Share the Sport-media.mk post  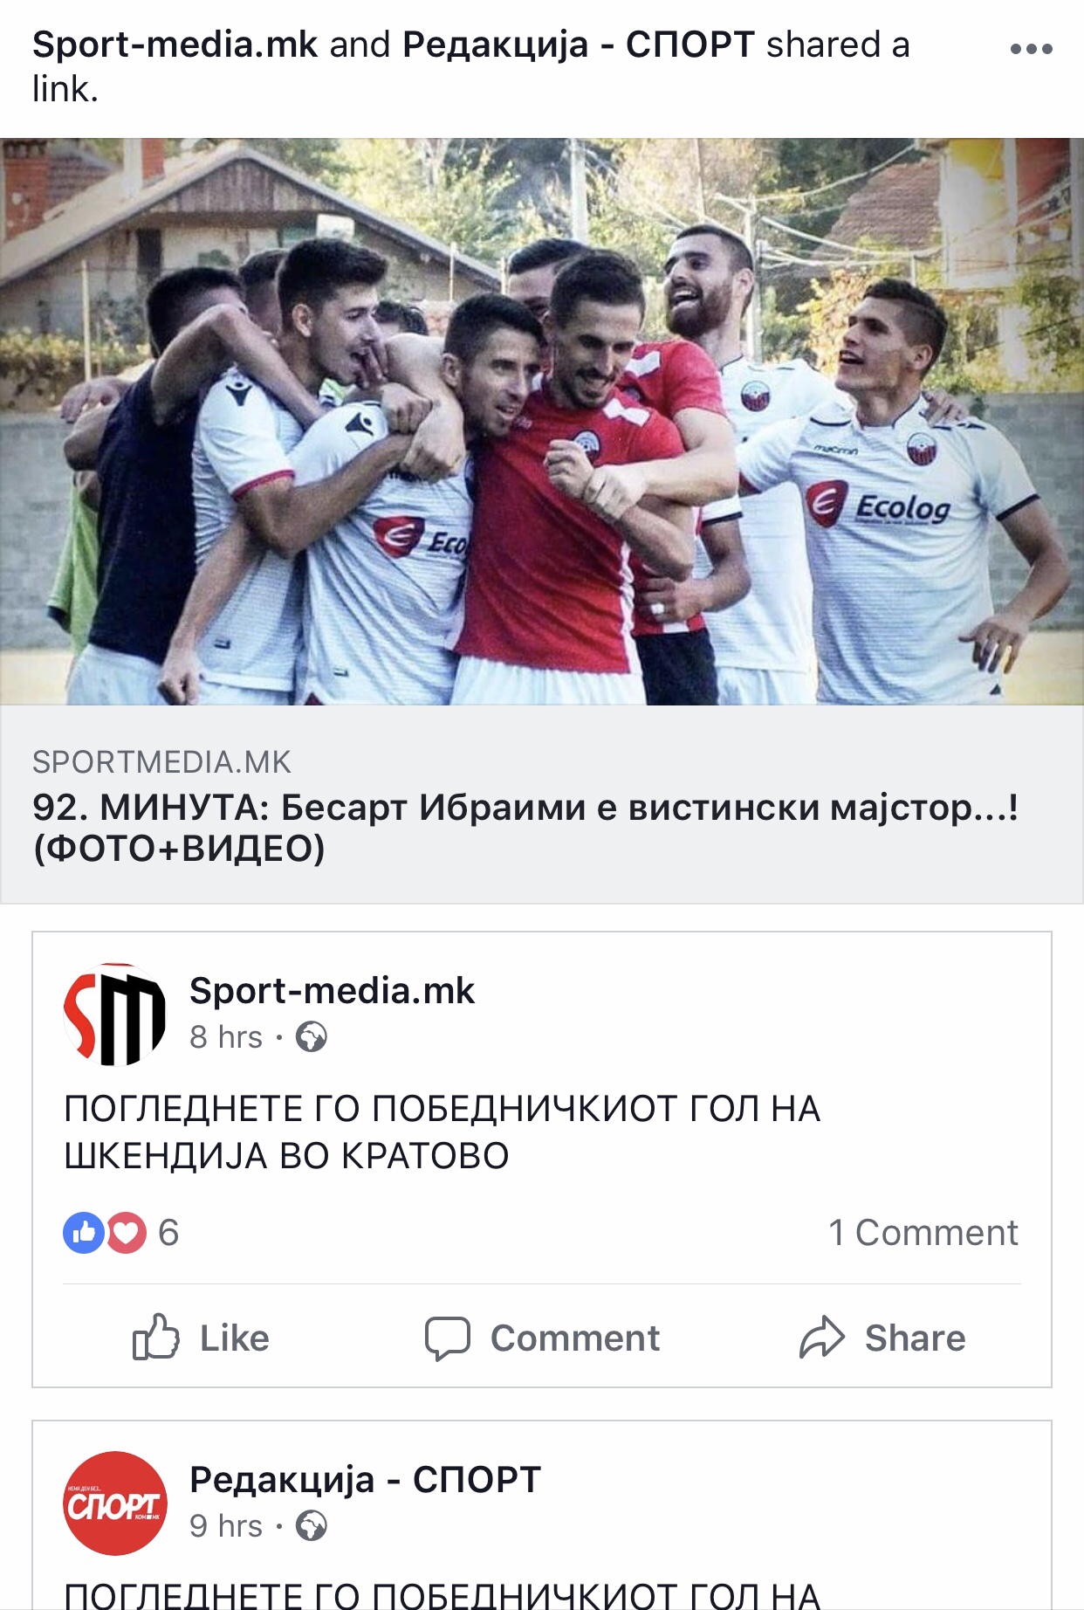(882, 1338)
